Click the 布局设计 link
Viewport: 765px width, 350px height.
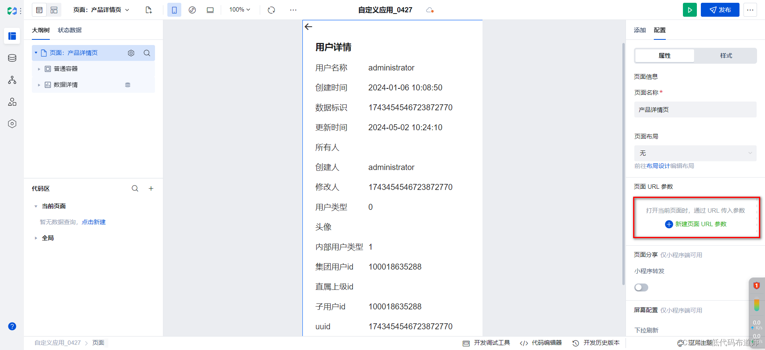click(x=658, y=166)
